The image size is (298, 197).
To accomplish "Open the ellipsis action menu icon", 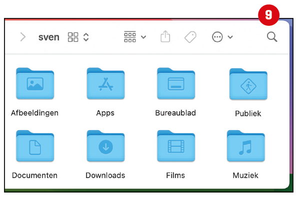I will 217,37.
